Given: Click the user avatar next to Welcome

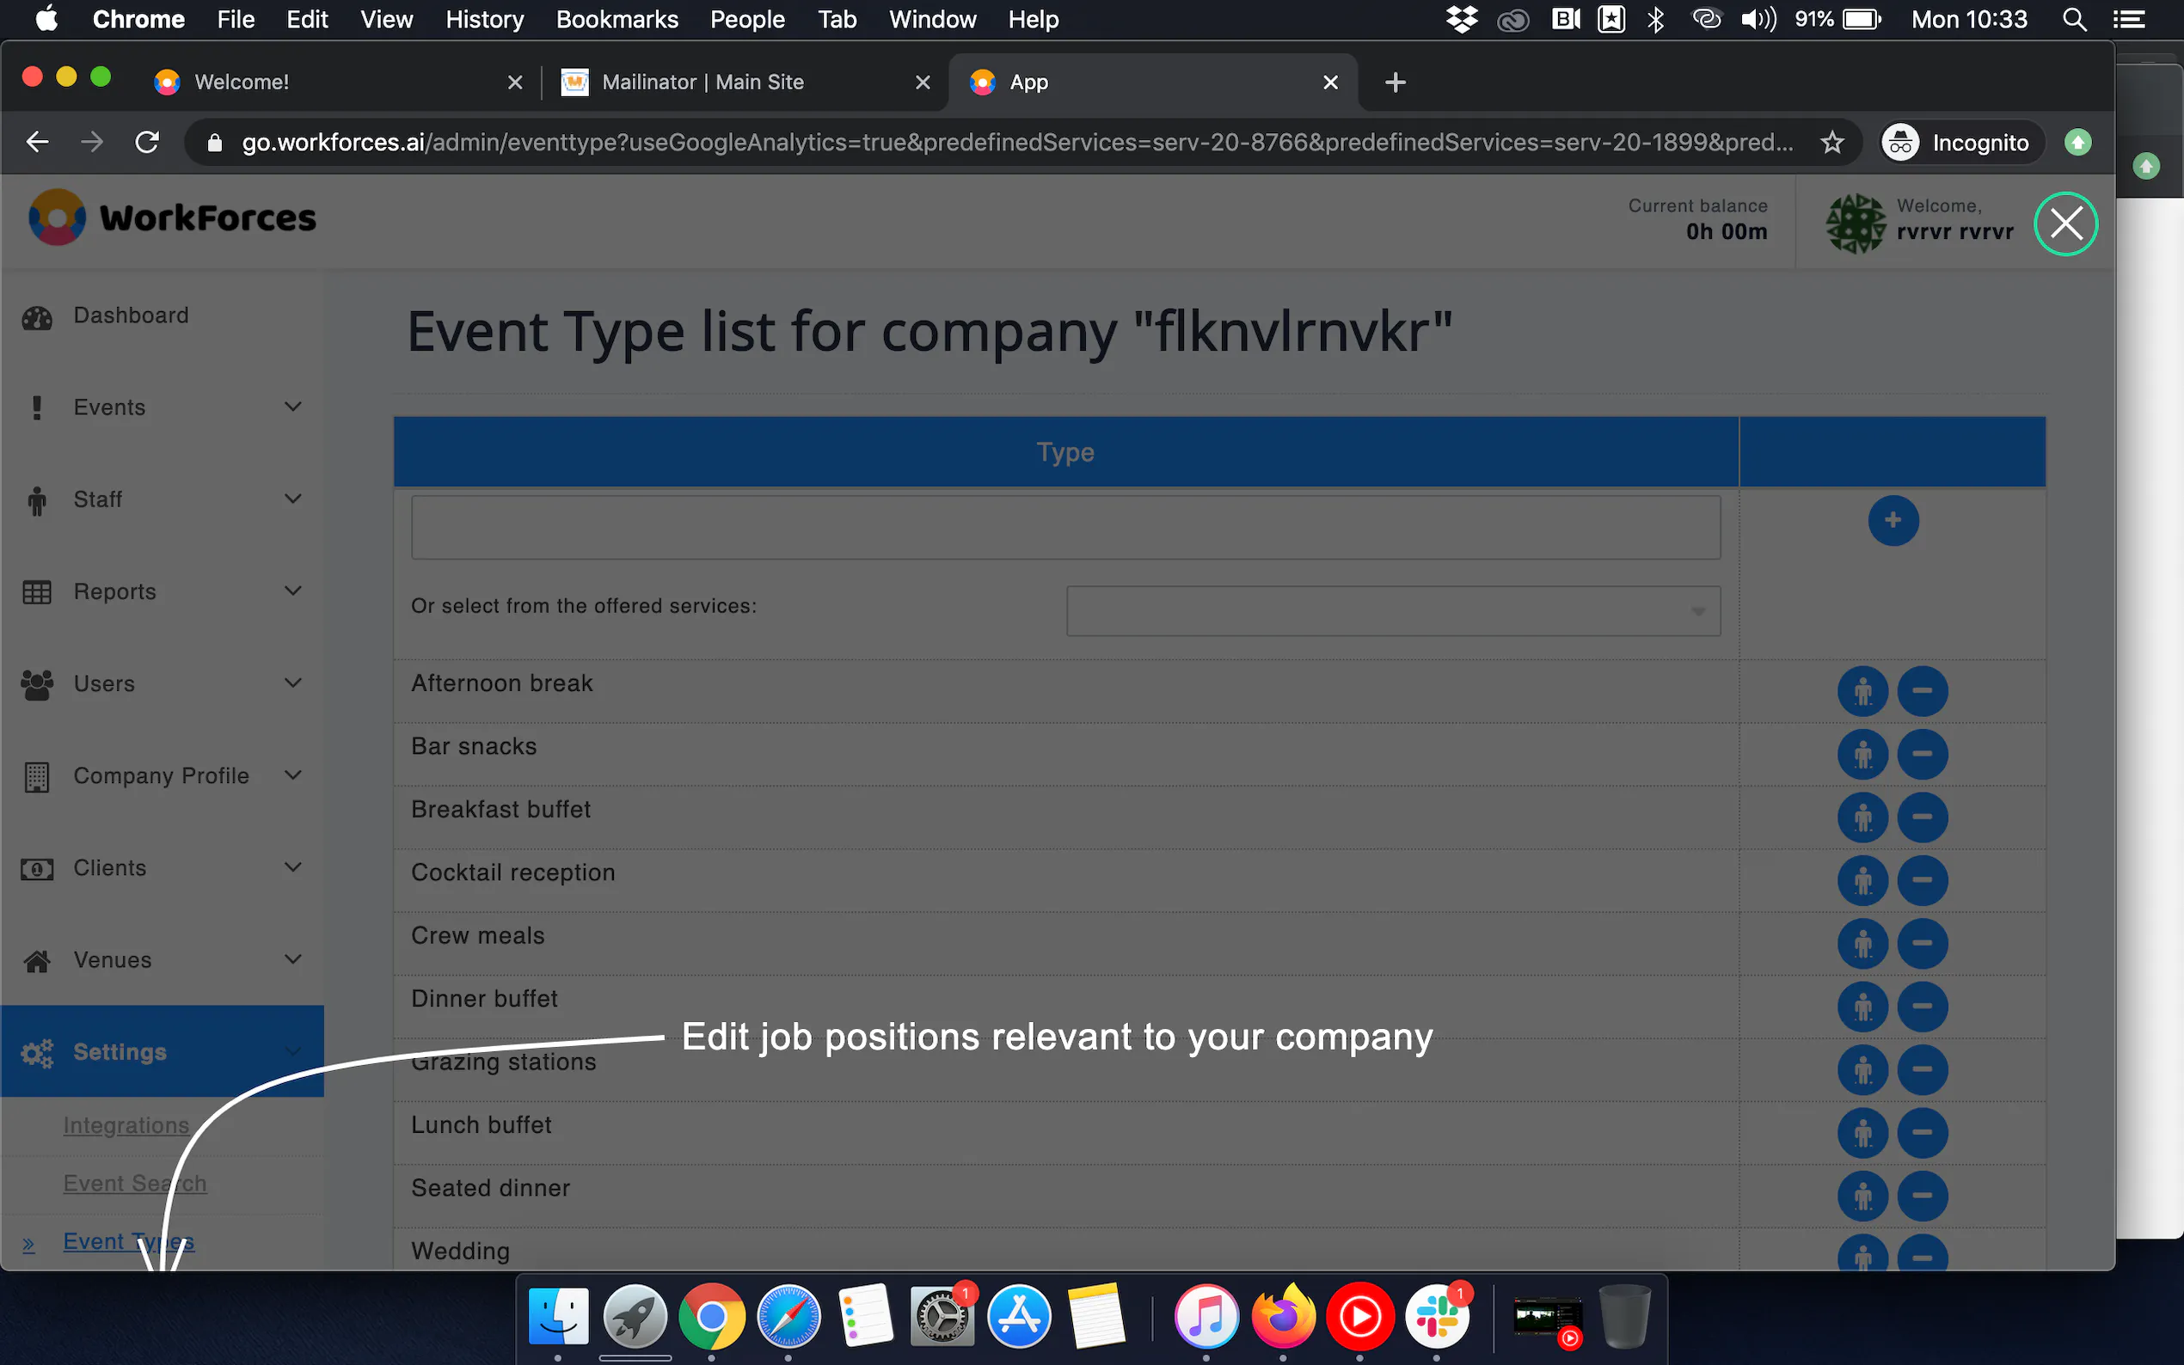Looking at the screenshot, I should [x=1856, y=222].
